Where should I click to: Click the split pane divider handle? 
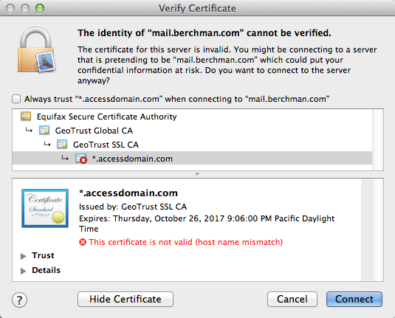(198, 174)
